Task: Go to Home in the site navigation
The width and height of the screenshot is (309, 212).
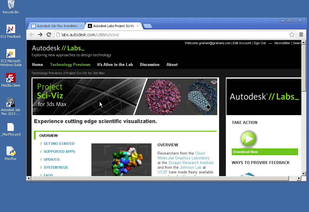Action: tap(37, 64)
